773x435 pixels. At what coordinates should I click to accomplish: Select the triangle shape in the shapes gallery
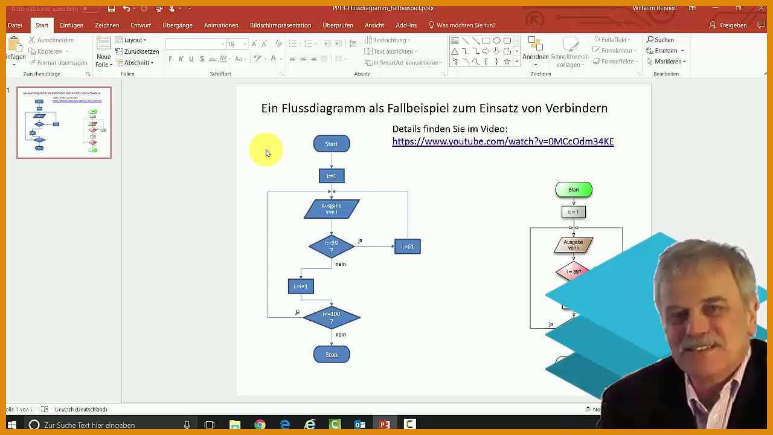pos(454,51)
